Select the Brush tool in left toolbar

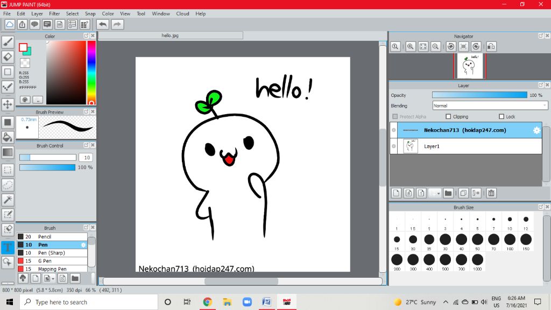(x=8, y=41)
